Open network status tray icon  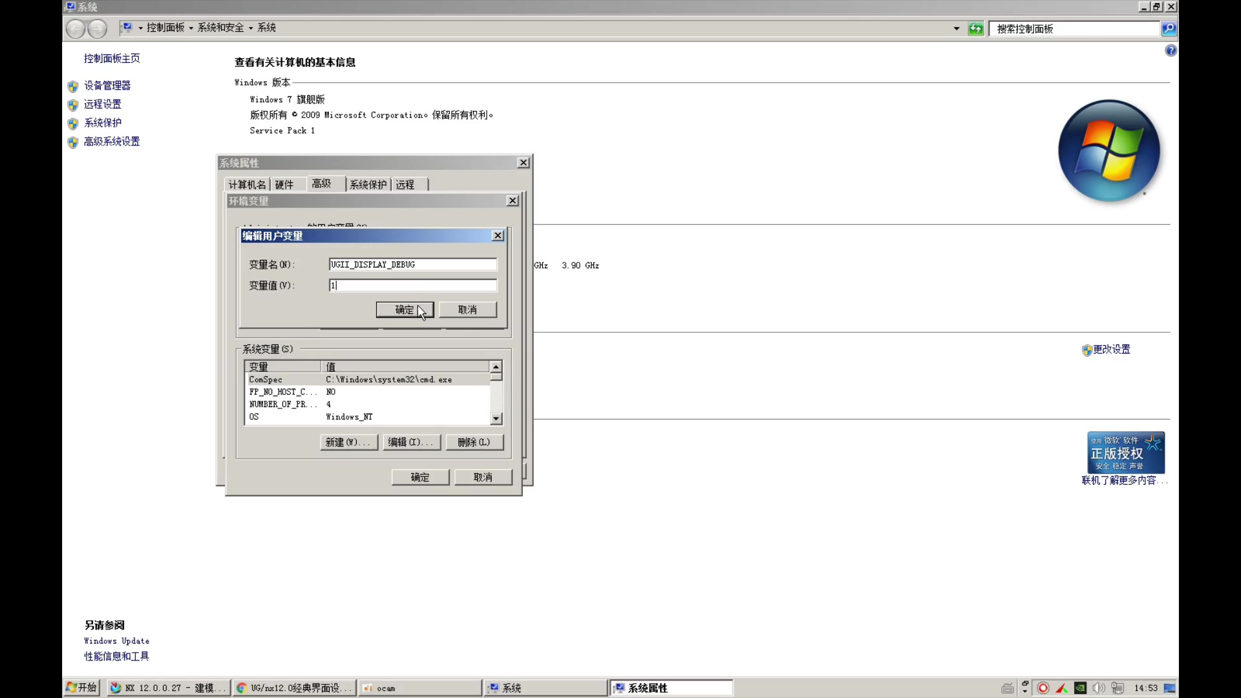tap(1118, 688)
